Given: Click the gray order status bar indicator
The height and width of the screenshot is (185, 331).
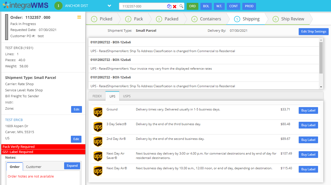Looking at the screenshot, I should 6,27.
